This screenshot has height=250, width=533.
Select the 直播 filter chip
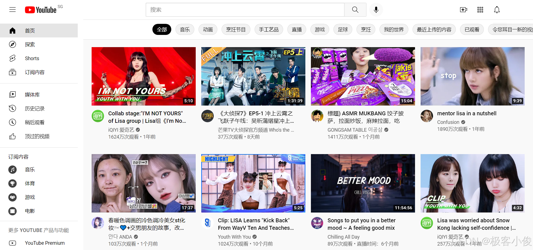[297, 29]
